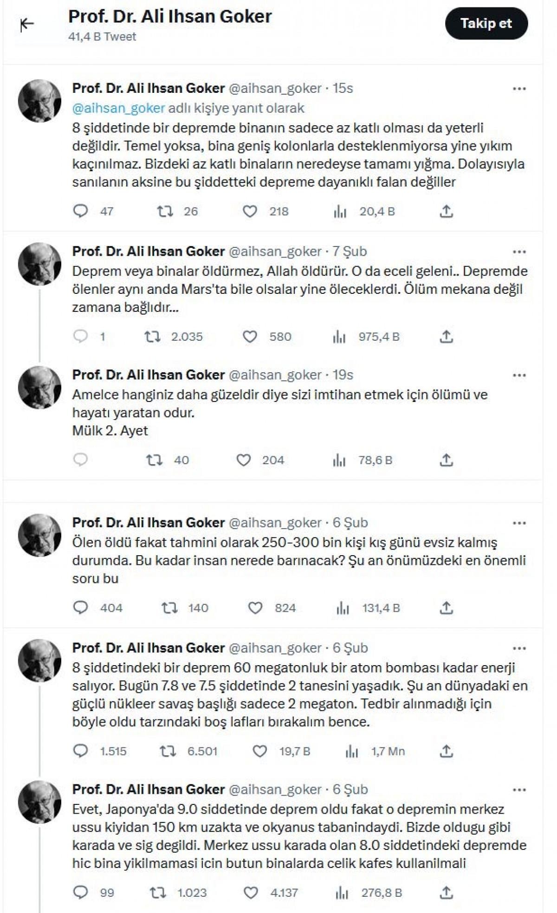The height and width of the screenshot is (913, 557).
Task: Retweet the tweet with 6.501 retweets
Action: pyautogui.click(x=168, y=751)
